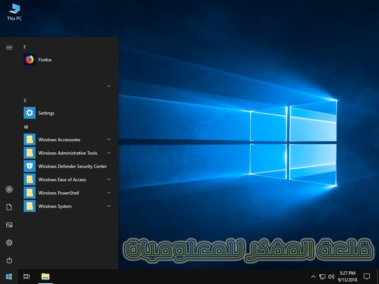Open the Action Center notifications icon
379x284 pixels.
pos(367,277)
